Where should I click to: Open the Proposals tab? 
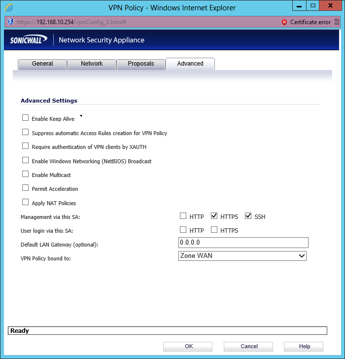(141, 64)
